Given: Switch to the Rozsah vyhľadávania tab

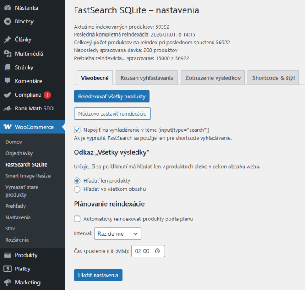Looking at the screenshot, I should (x=147, y=78).
